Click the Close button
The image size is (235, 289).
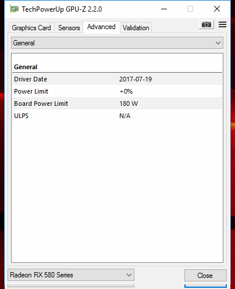[x=205, y=275]
